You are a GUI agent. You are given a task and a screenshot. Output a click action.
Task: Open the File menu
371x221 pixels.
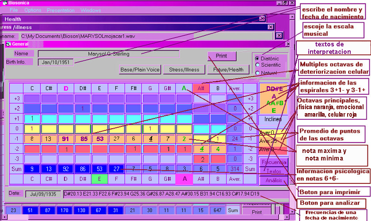pos(14,10)
